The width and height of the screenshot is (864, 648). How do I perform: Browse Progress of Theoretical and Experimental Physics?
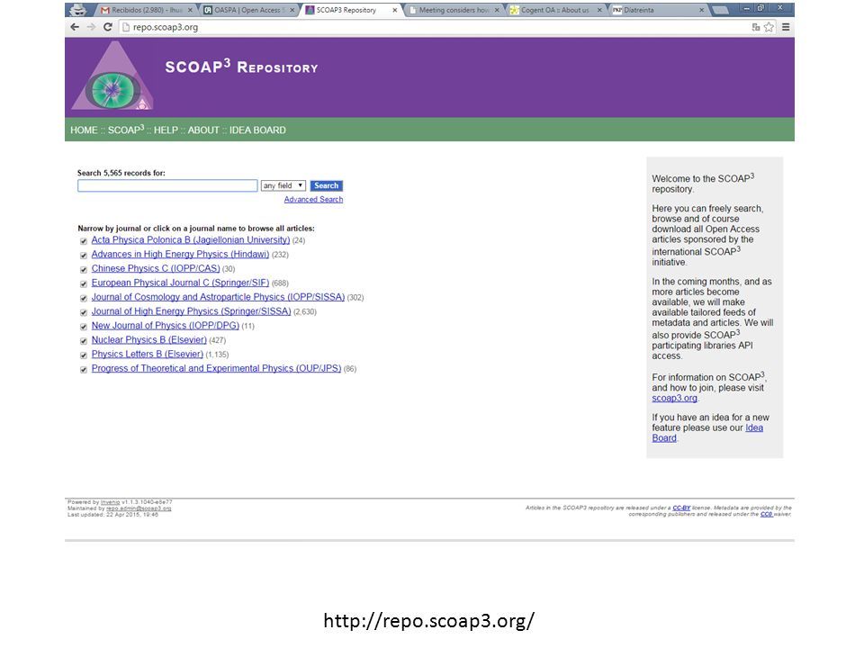(216, 369)
